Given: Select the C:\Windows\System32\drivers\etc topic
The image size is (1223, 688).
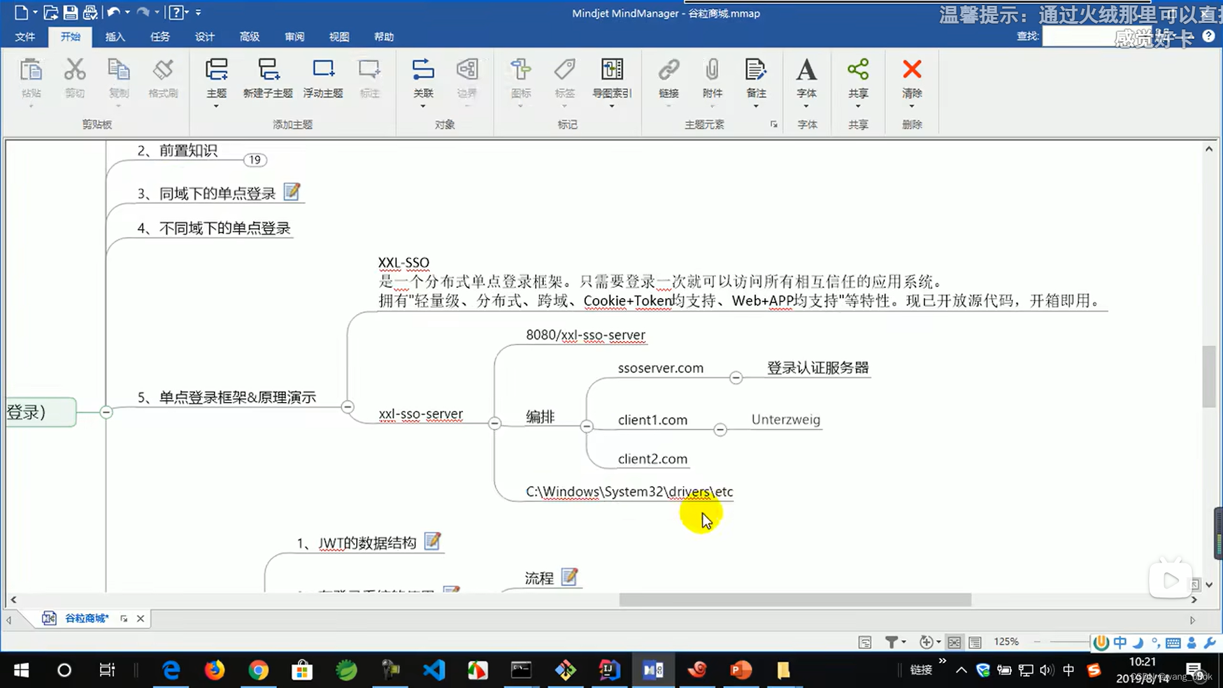Looking at the screenshot, I should point(629,491).
